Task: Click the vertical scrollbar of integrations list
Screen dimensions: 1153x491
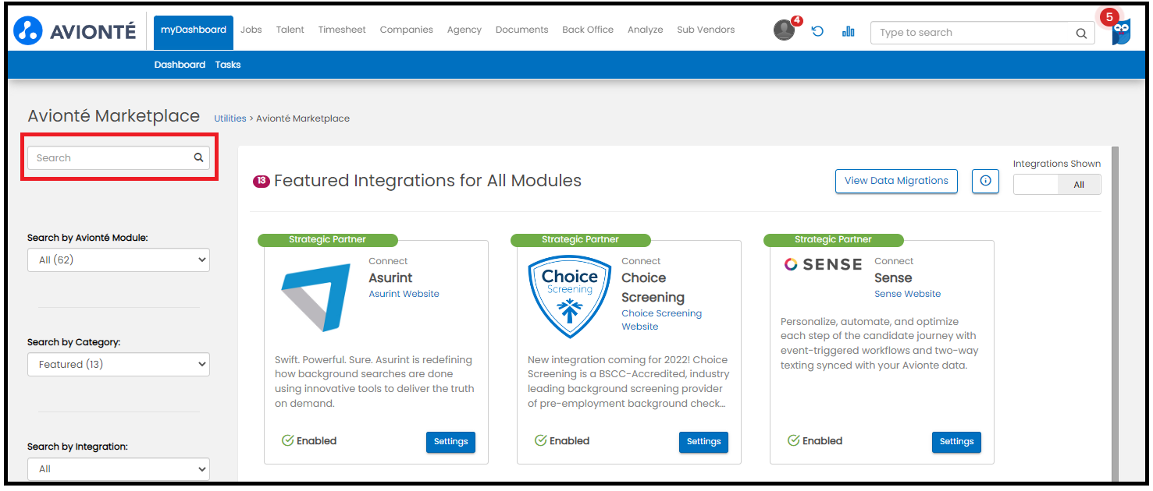Action: tap(1115, 313)
